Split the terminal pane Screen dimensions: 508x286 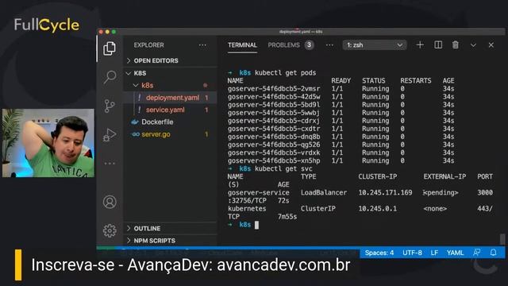438,44
